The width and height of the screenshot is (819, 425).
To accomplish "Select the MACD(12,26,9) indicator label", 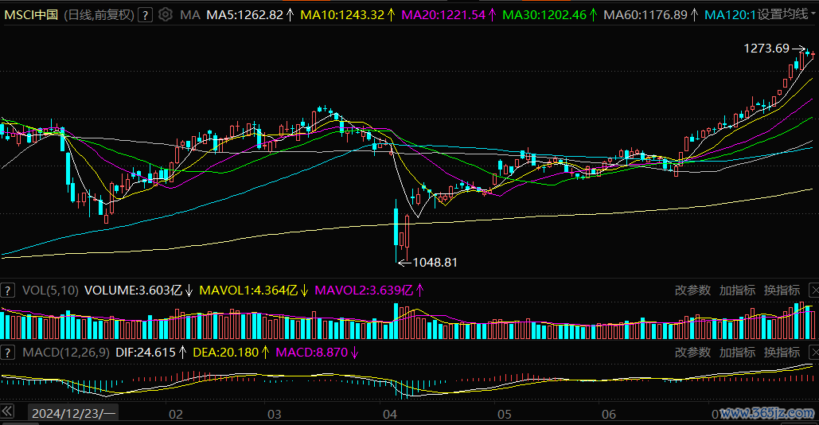I will pos(66,352).
